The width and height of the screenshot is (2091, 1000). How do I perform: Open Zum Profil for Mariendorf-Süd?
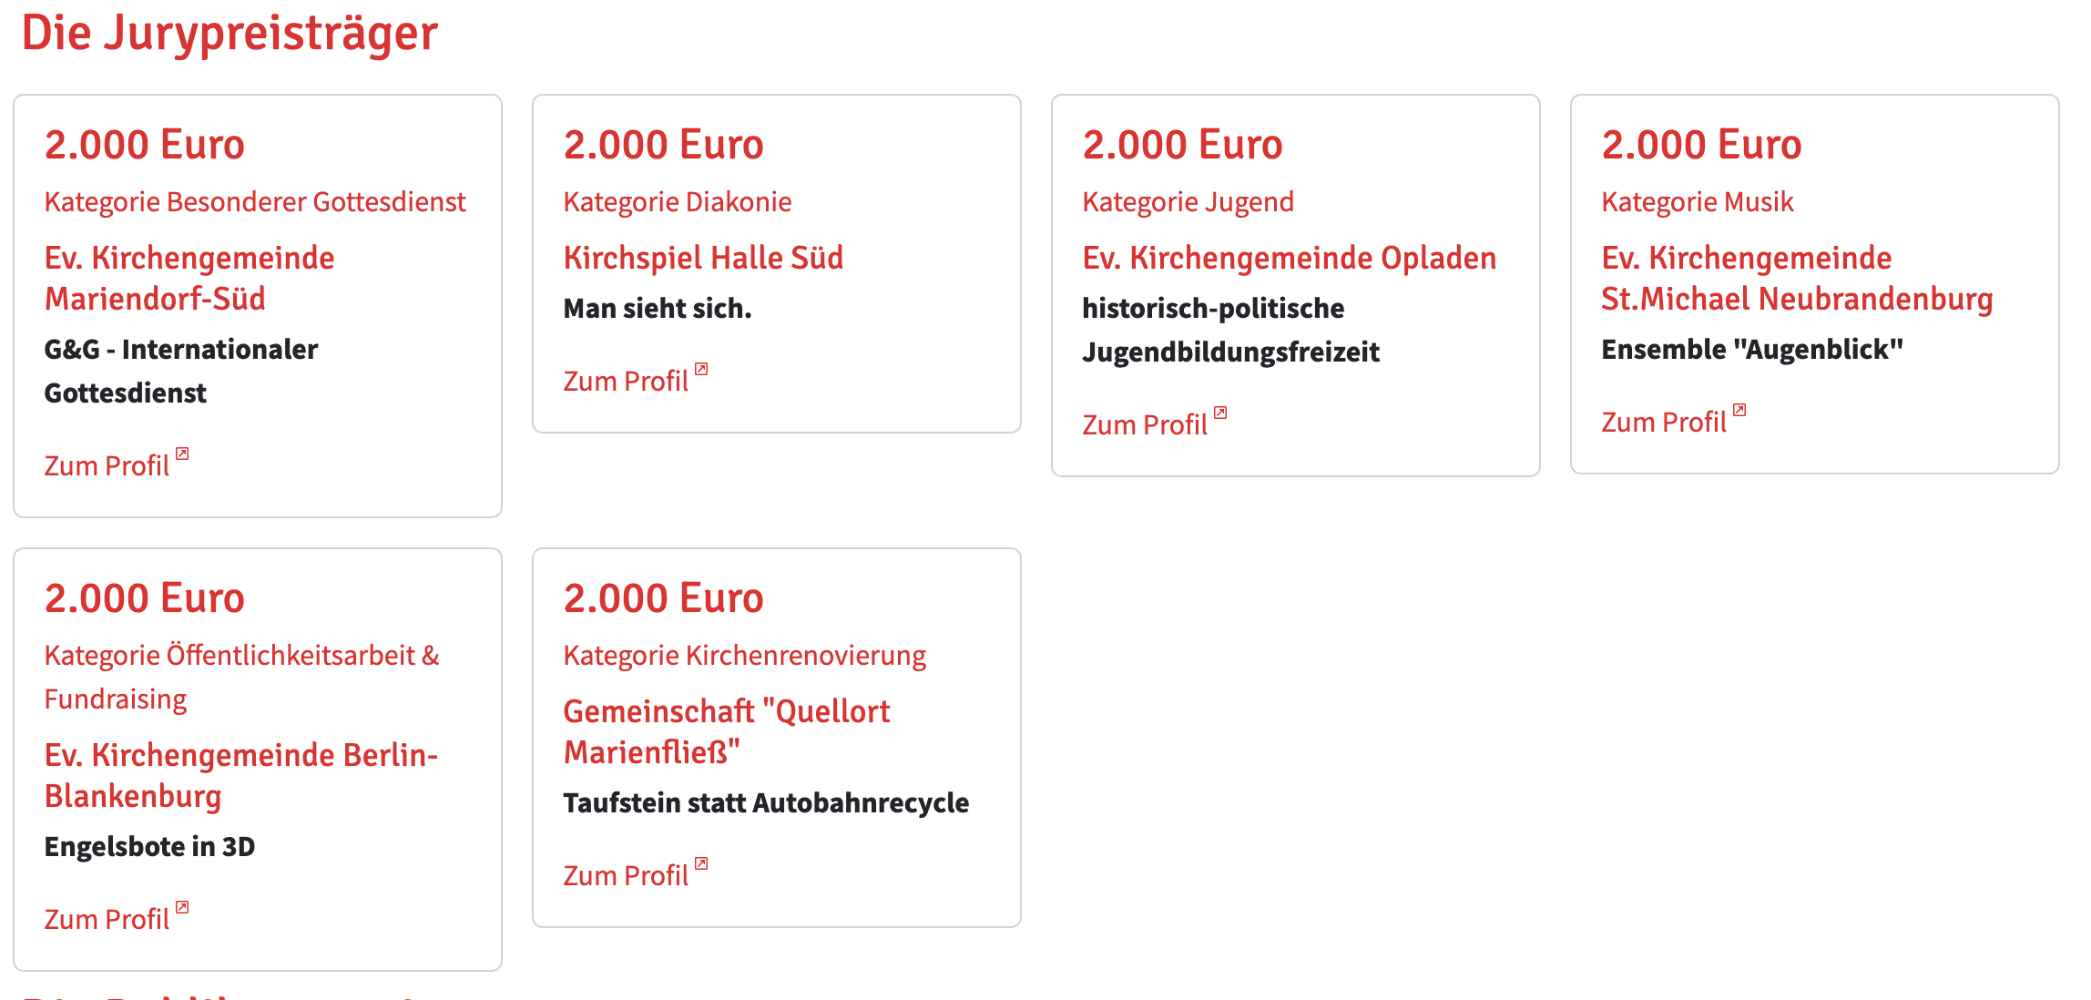(107, 465)
